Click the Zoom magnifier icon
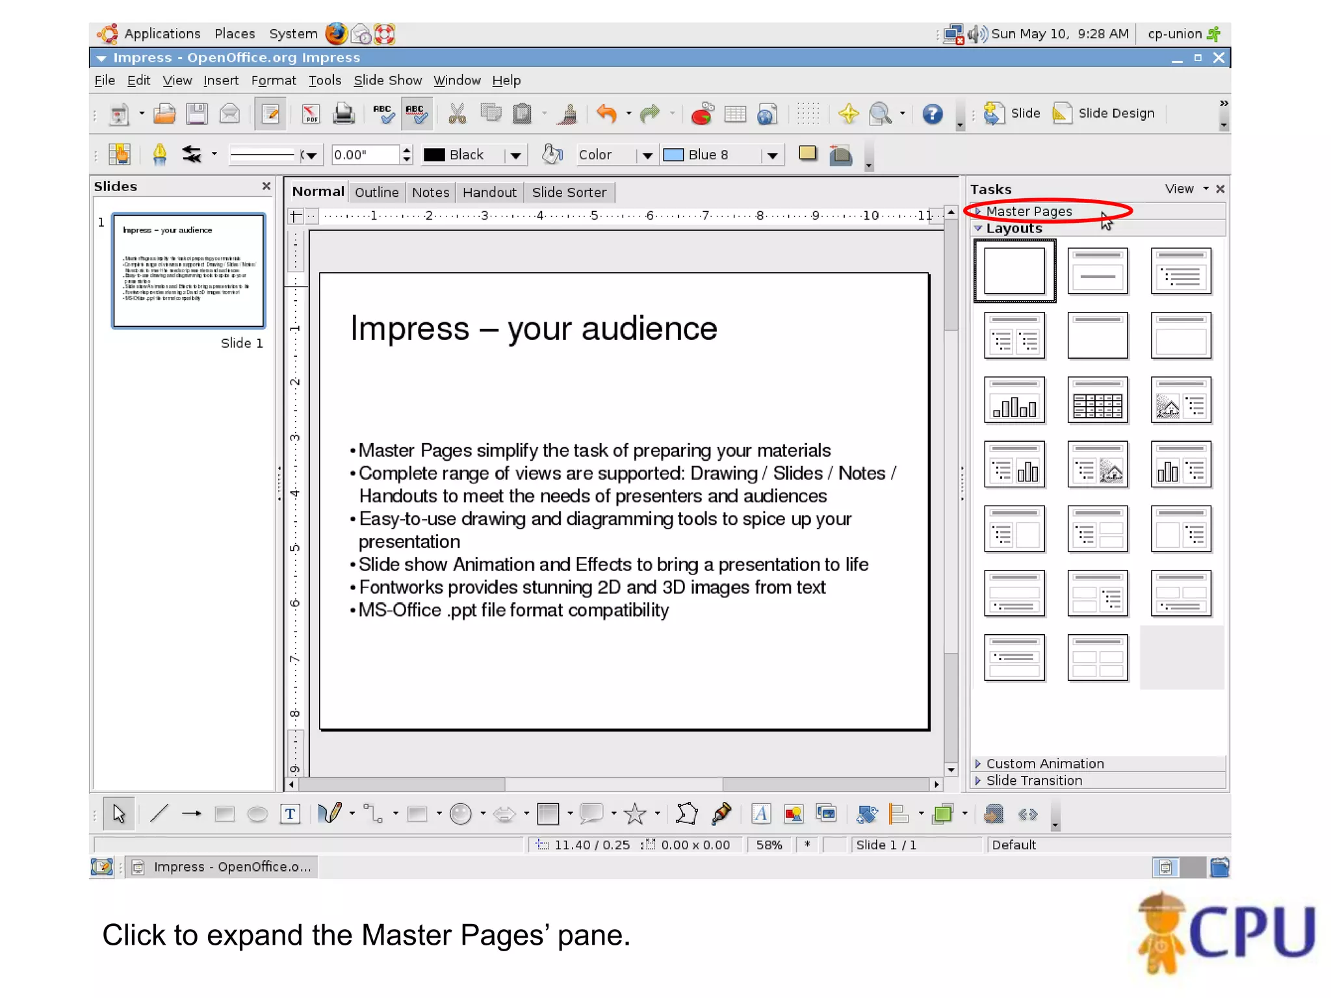Viewport: 1331px width, 998px height. pos(881,114)
